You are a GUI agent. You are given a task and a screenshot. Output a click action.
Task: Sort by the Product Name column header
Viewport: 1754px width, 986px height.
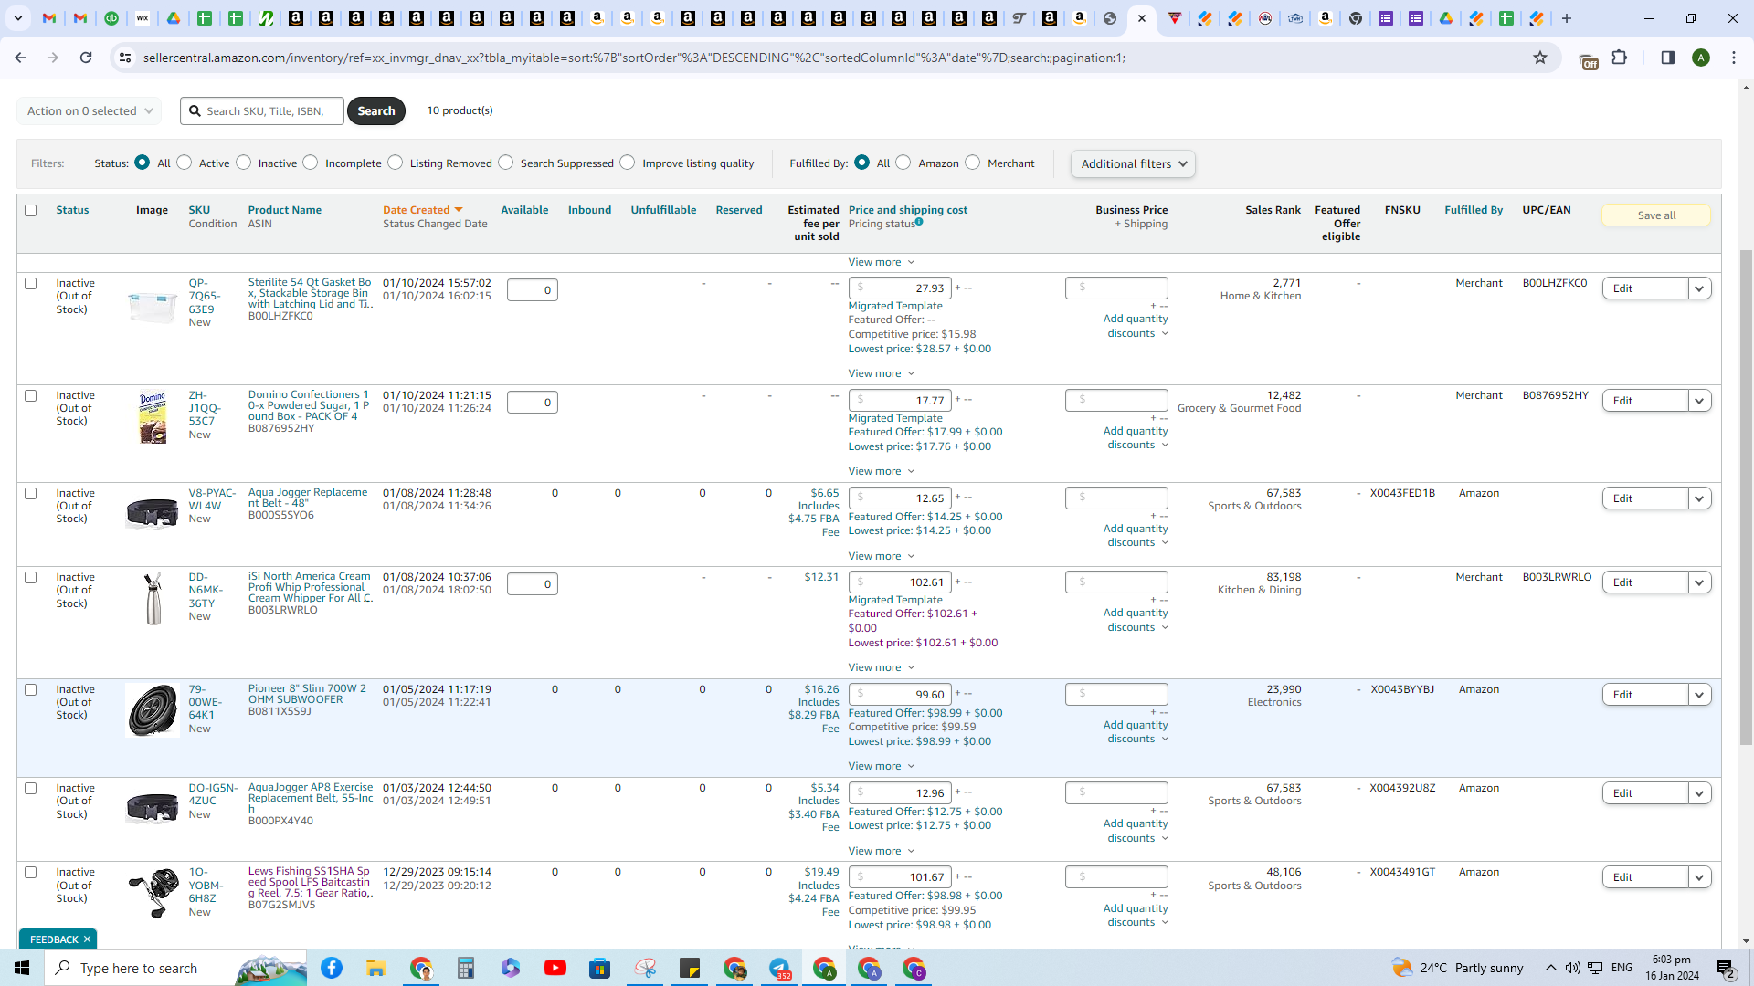285,210
